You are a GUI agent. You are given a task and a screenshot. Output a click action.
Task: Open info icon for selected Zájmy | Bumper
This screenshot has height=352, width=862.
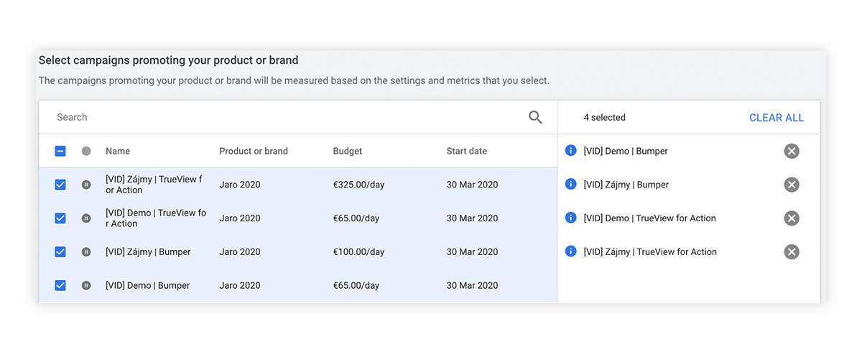tap(571, 185)
